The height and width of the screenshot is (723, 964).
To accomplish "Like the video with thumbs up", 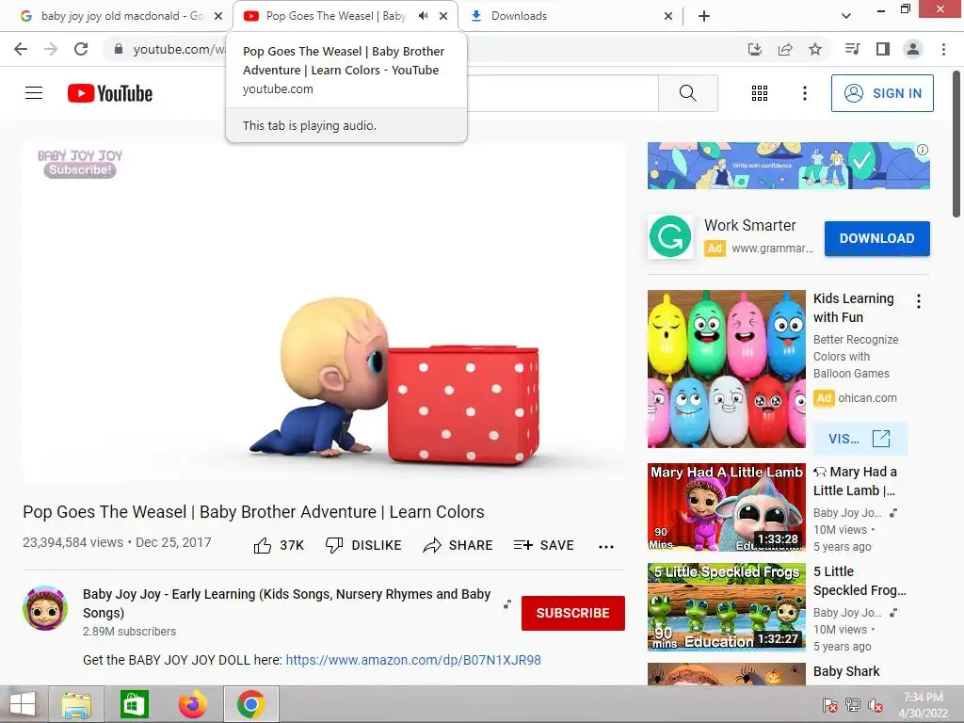I will tap(279, 545).
